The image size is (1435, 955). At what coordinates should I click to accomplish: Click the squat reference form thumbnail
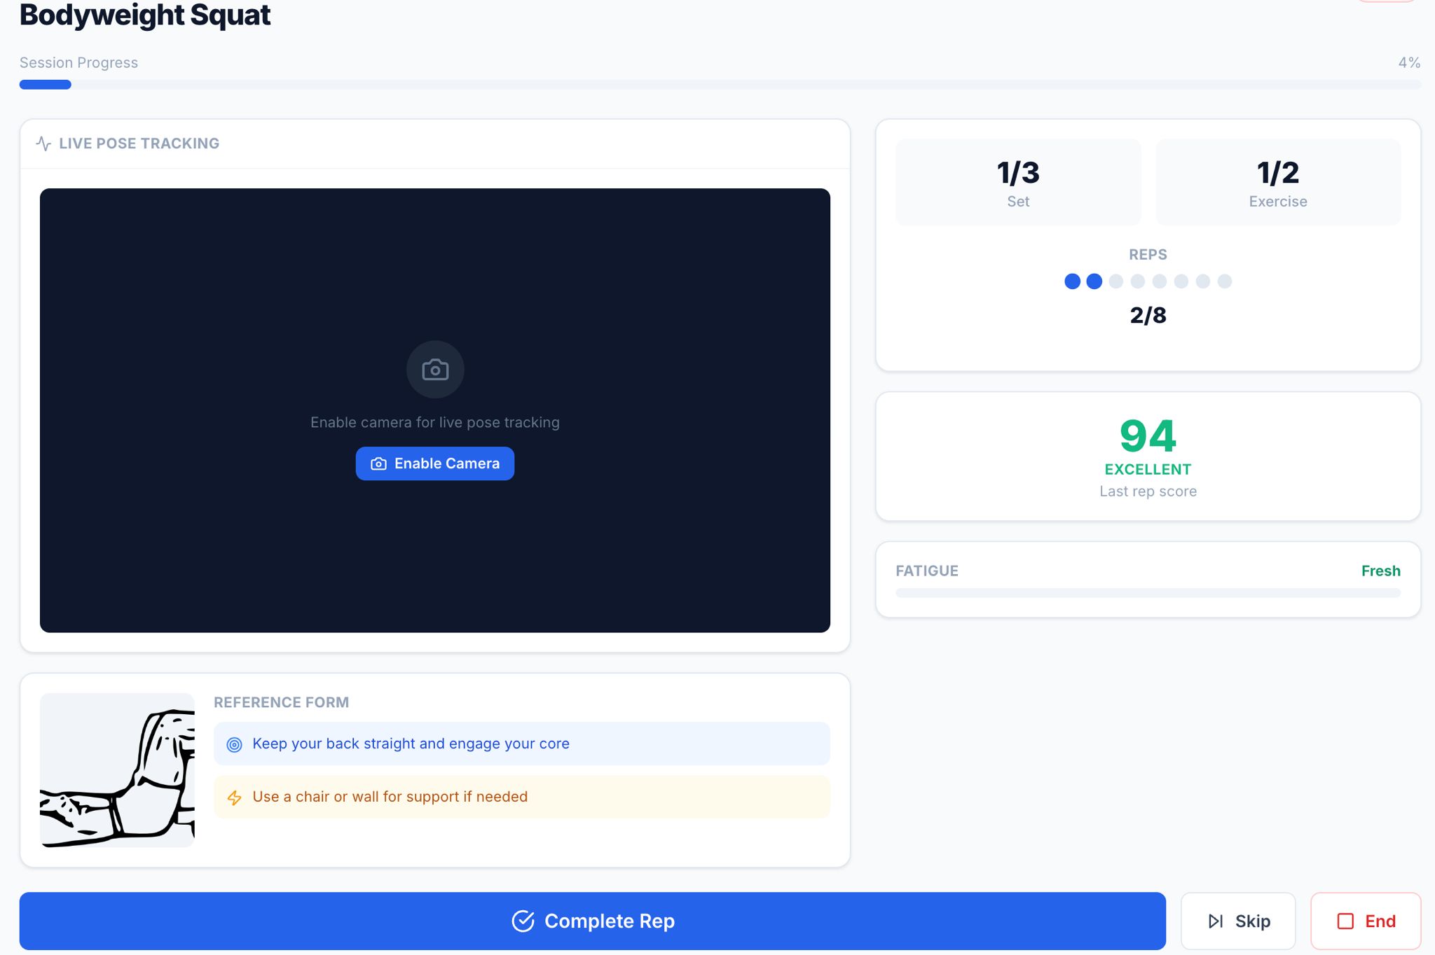[x=117, y=770]
